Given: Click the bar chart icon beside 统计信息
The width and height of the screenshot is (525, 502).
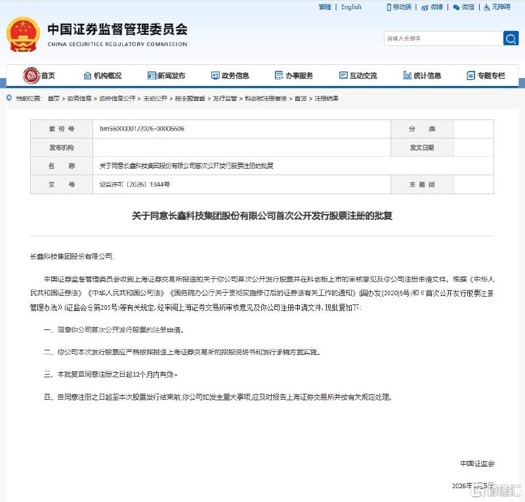Looking at the screenshot, I should tap(408, 75).
